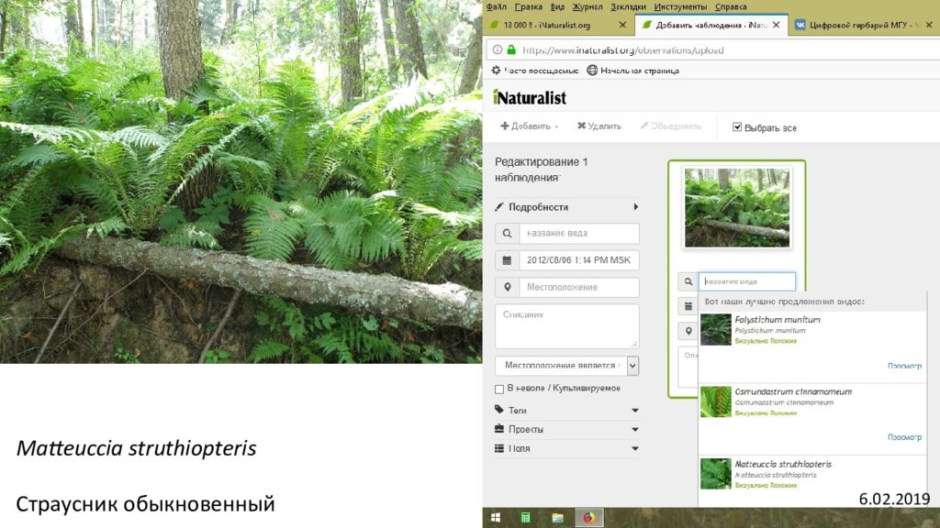This screenshot has width=940, height=528.
Task: Close the 13 000 iNaturalist.org tab
Action: coord(622,25)
